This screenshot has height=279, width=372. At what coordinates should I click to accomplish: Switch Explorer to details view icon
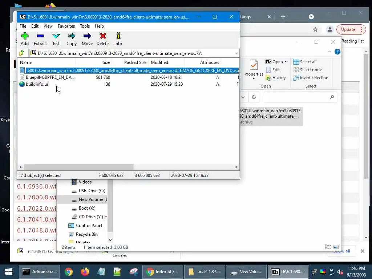click(328, 247)
